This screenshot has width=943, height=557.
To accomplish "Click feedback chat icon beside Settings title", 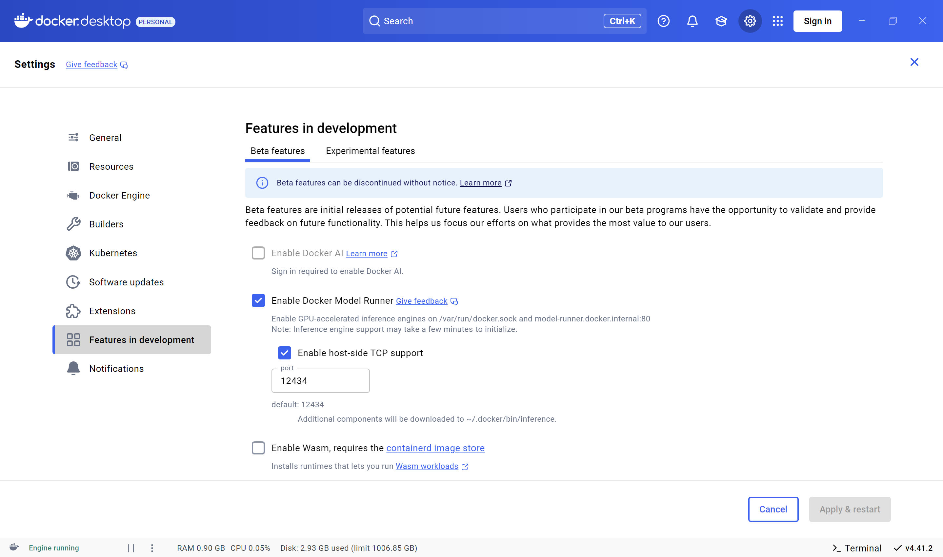I will (x=124, y=65).
